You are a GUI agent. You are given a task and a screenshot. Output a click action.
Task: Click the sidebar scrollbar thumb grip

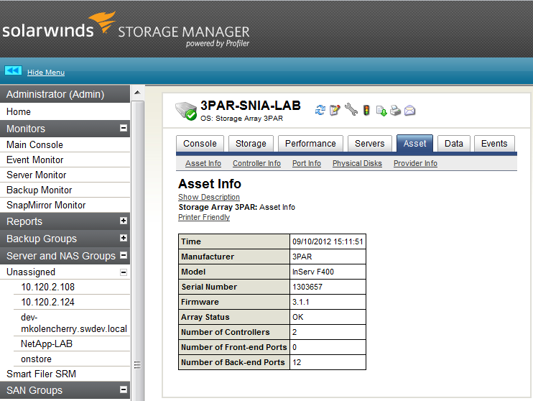coord(137,364)
